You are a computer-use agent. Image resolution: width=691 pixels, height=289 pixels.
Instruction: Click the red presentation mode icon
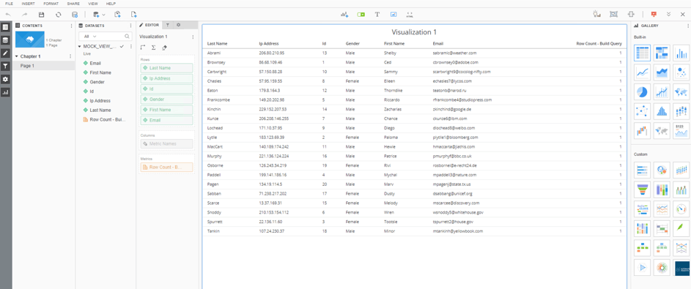654,15
